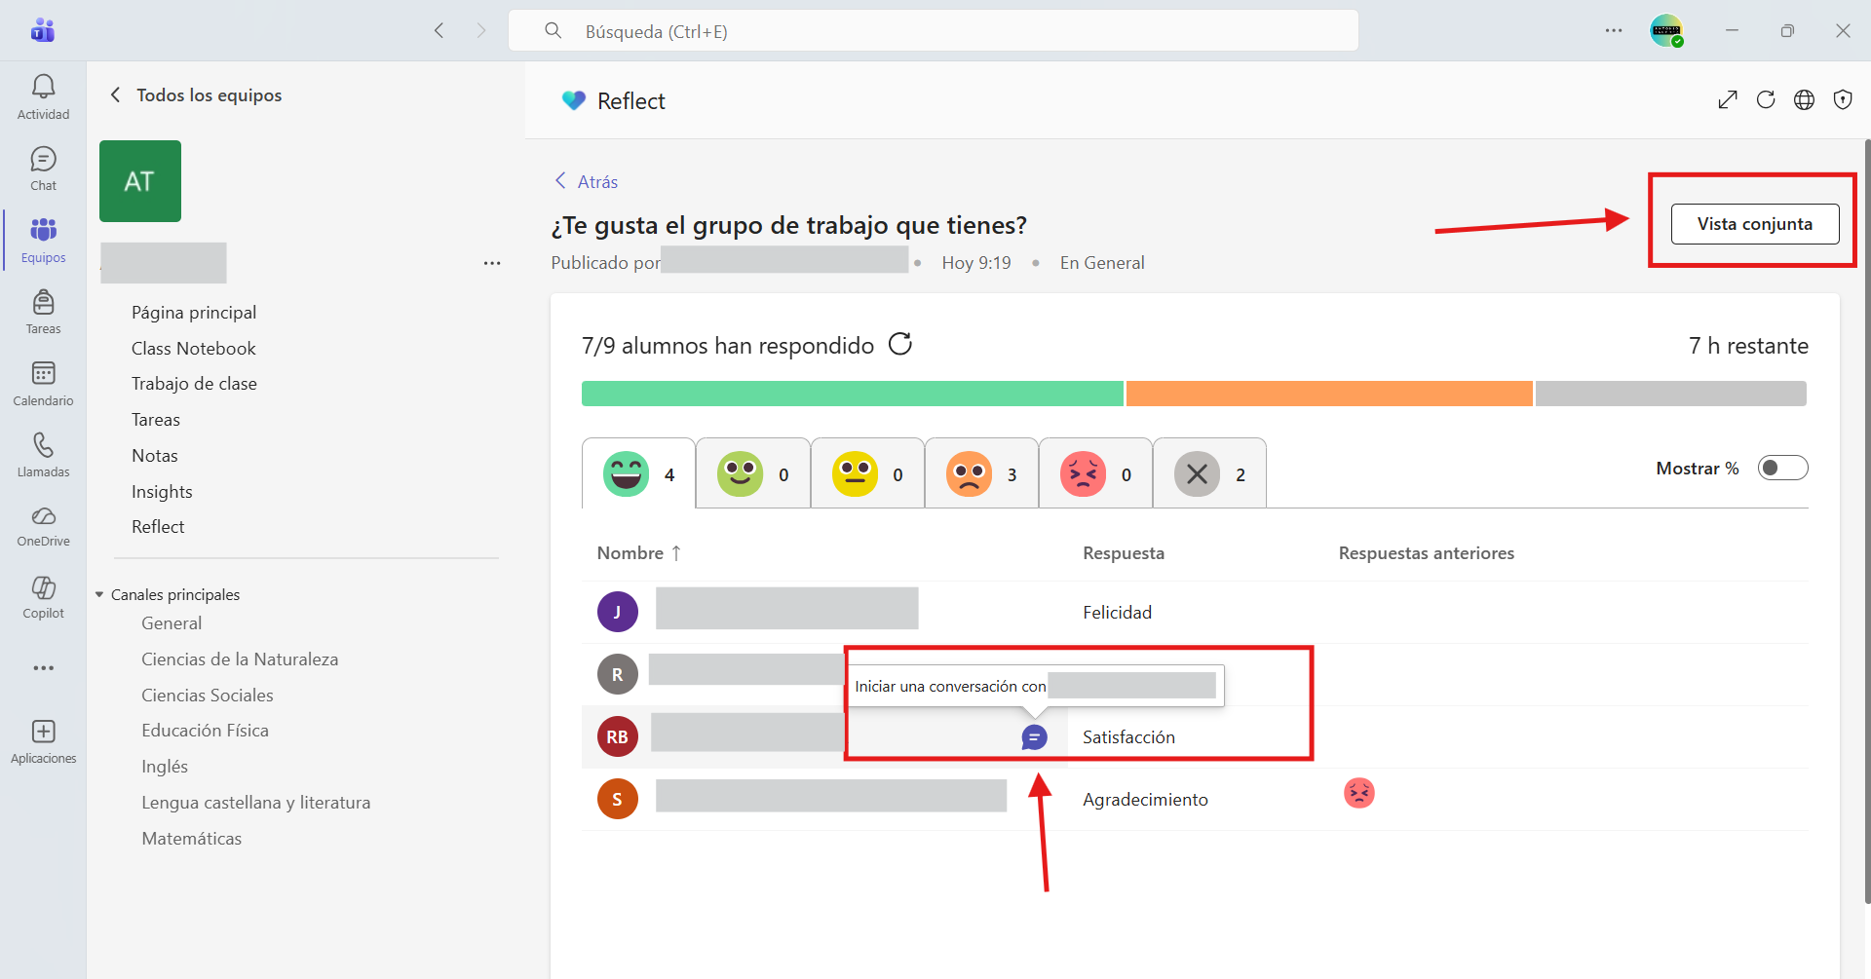Click the orange progress bar segment
The height and width of the screenshot is (979, 1871).
pos(1329,394)
